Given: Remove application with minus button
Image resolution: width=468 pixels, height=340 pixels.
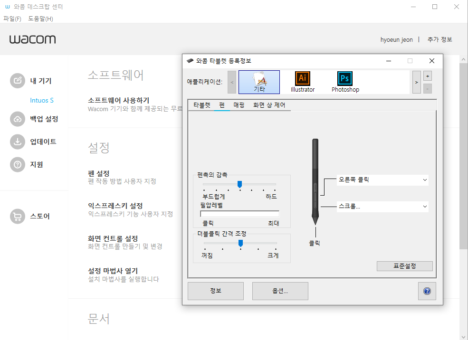Looking at the screenshot, I should pyautogui.click(x=428, y=89).
